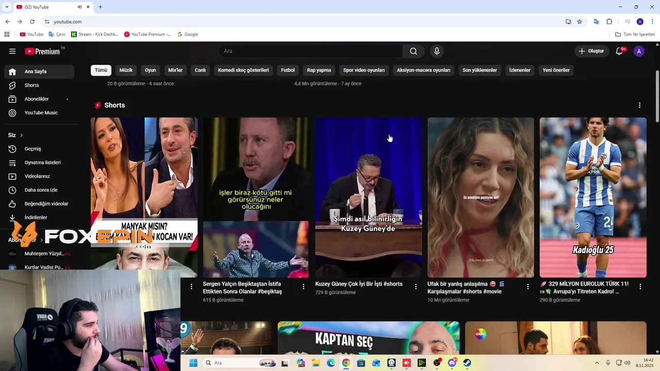Open the Chrome extensions puzzle icon
Screen dimensions: 660x371
click(x=609, y=22)
